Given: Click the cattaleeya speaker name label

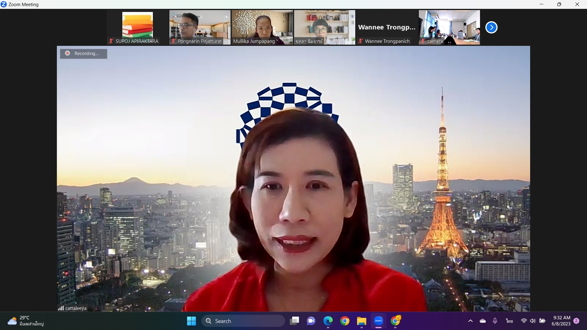Looking at the screenshot, I should 76,308.
